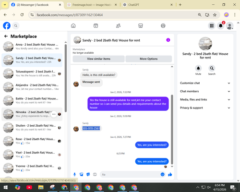Image resolution: width=240 pixels, height=192 pixels.
Task: Open the Chrome profile avatar
Action: [226, 15]
